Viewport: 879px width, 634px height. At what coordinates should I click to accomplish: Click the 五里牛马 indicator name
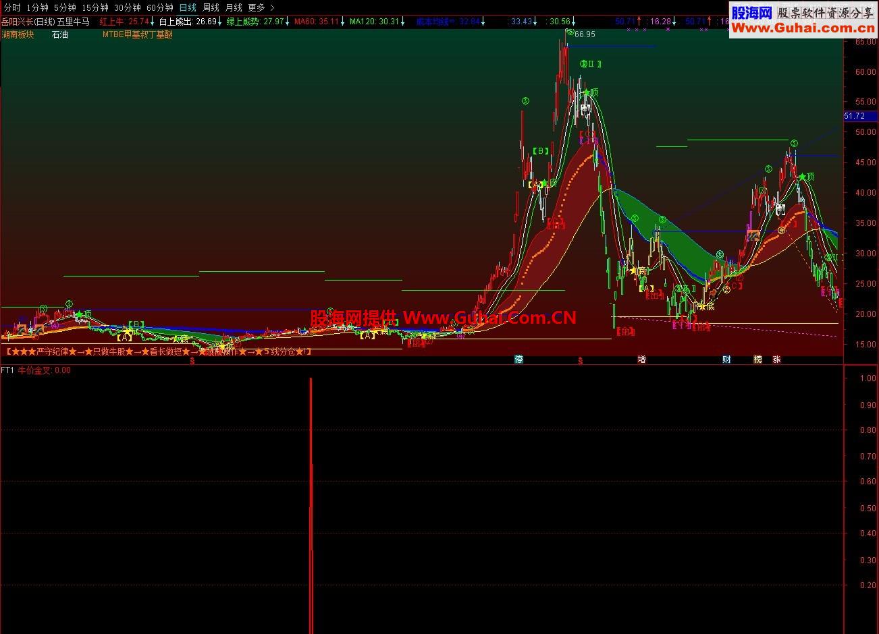[x=74, y=21]
